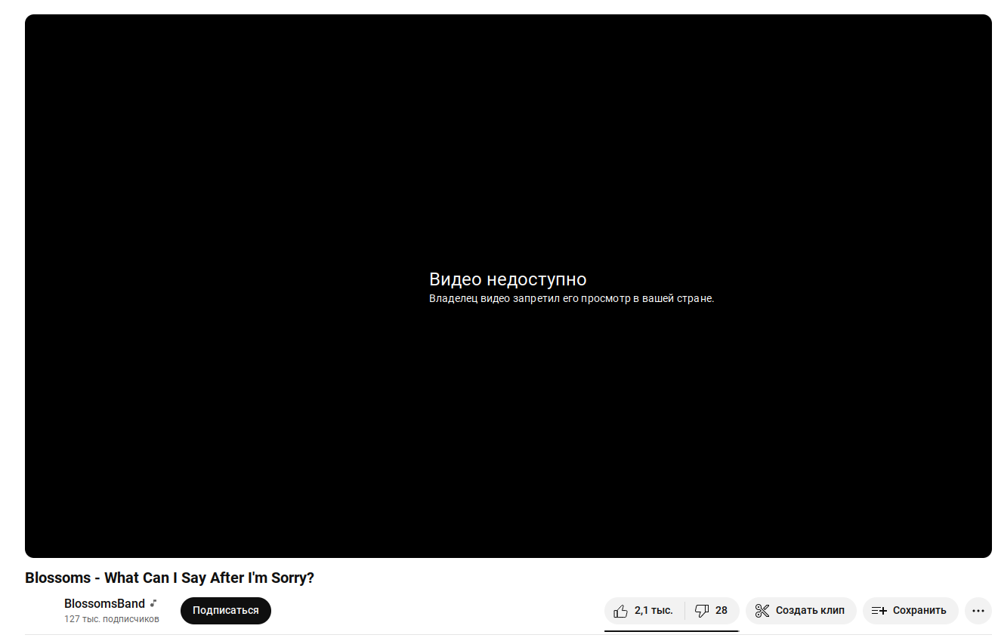Image resolution: width=998 pixels, height=638 pixels.
Task: Click the scissors clip icon
Action: coord(762,611)
